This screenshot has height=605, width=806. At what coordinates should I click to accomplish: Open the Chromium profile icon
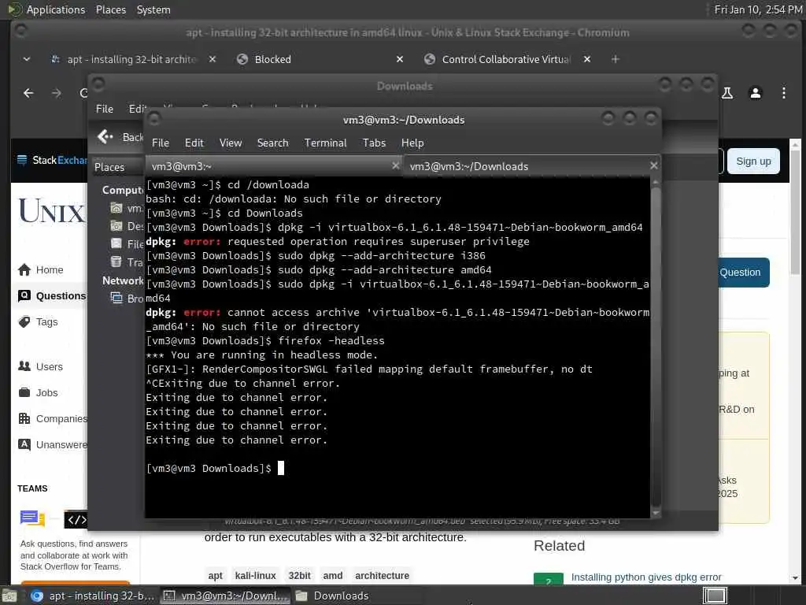(x=755, y=93)
